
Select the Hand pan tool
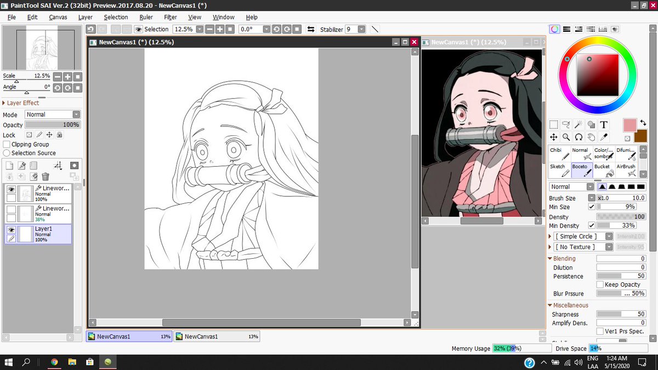click(591, 137)
